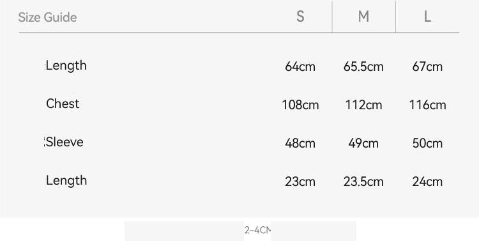Click the 67cm length value
This screenshot has width=479, height=246.
pyautogui.click(x=427, y=66)
